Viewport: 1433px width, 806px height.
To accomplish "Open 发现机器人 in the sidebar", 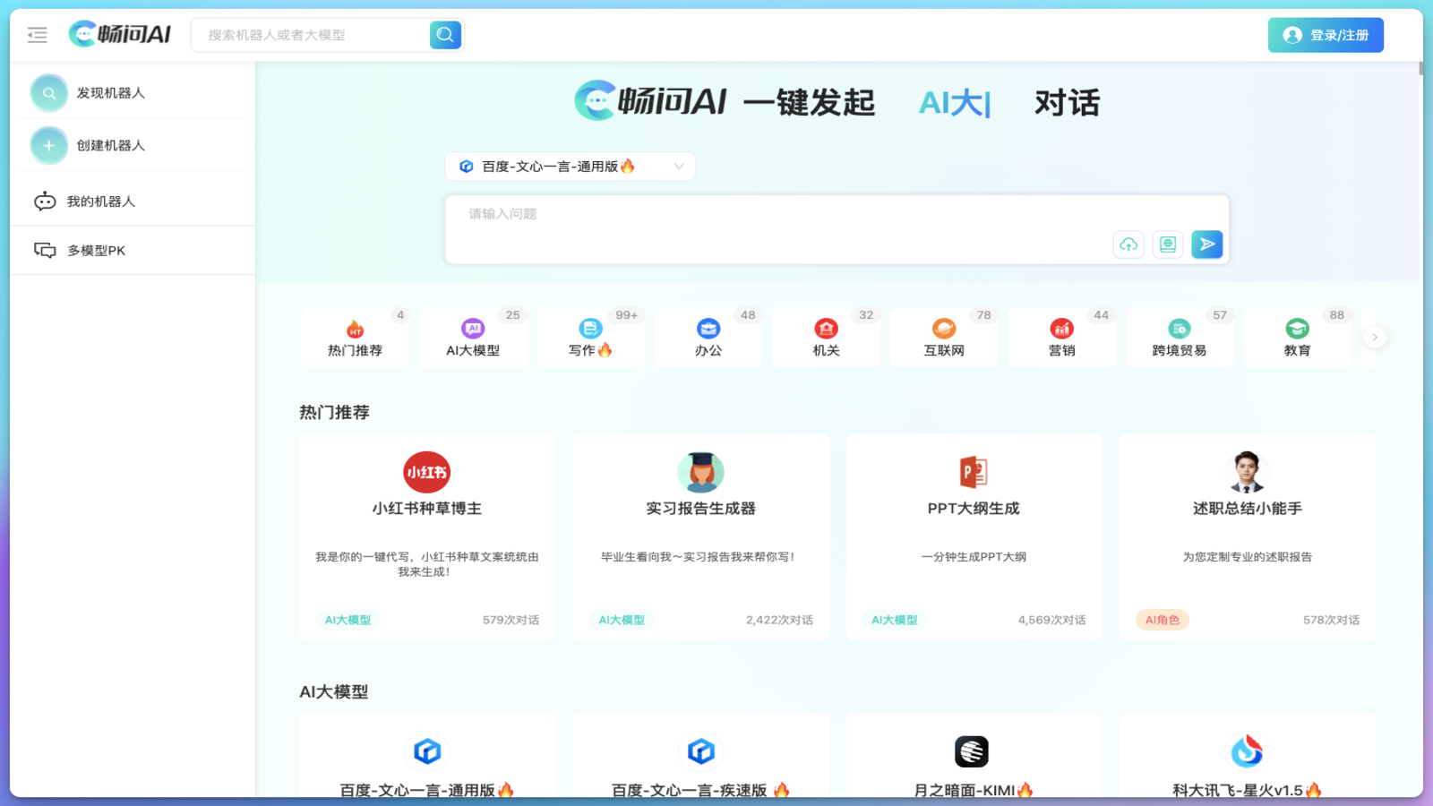I will click(x=133, y=93).
